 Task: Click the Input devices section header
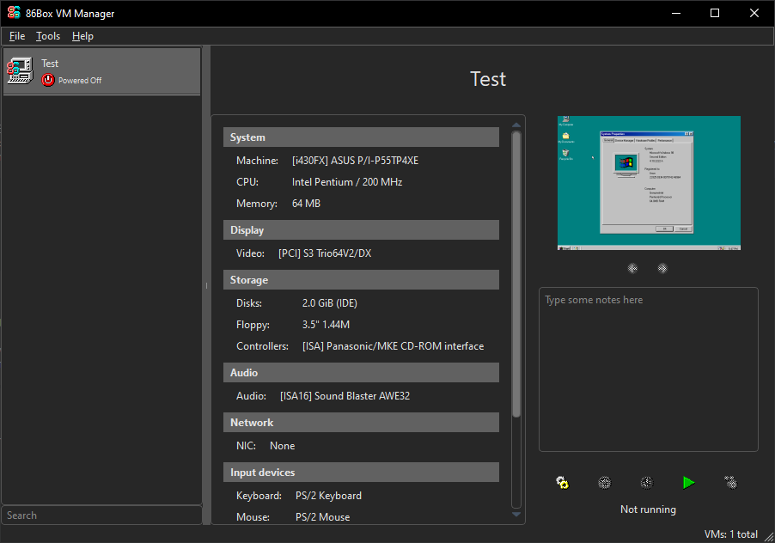coord(361,473)
